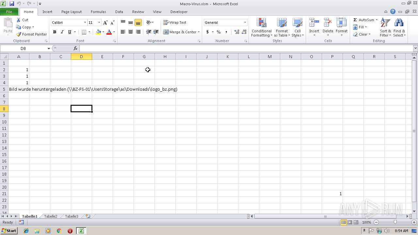Viewport: 418px width, 235px height.
Task: Click the Delete cells icon
Action: point(328,23)
